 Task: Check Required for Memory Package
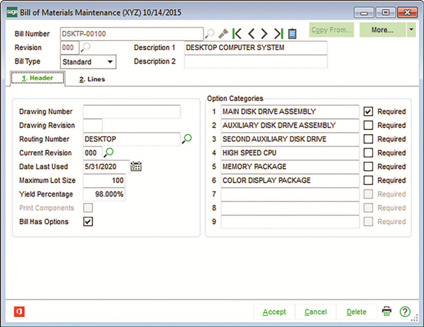[x=368, y=167]
